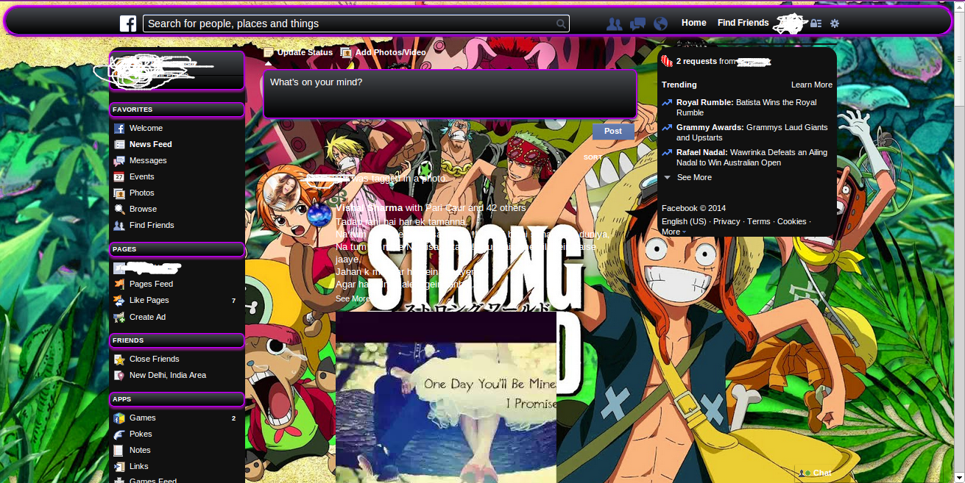The width and height of the screenshot is (965, 483).
Task: Click the Royal Rumble trending story
Action: 746,107
